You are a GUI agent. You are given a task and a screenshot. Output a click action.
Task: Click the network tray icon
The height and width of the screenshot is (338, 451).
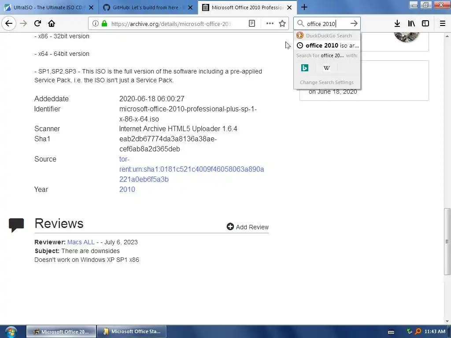[x=410, y=332]
